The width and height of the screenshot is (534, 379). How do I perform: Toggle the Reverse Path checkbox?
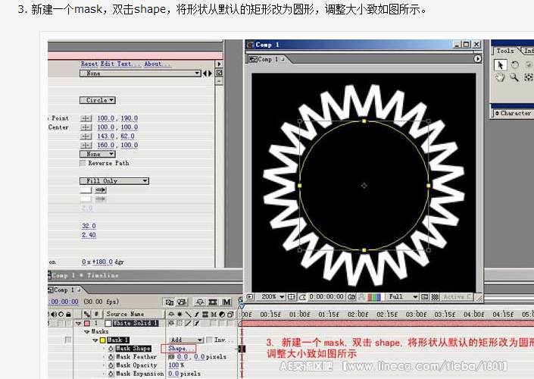(83, 163)
